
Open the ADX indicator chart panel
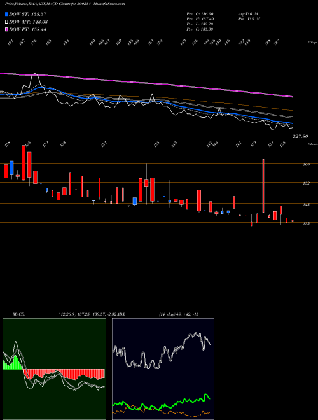point(163,369)
